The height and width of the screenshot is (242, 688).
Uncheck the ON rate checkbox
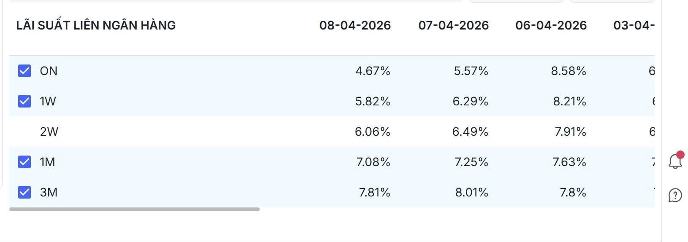[x=24, y=71]
